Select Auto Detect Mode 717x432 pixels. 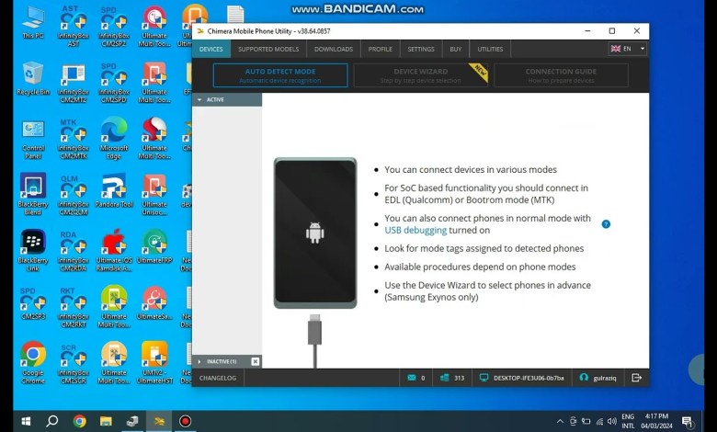[x=279, y=75]
